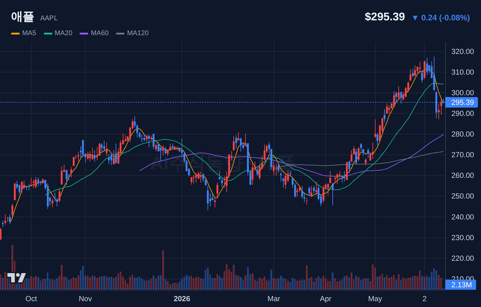Screen dimensions: 481x307
Task: Click the 260.00 price axis value
Action: coord(462,175)
